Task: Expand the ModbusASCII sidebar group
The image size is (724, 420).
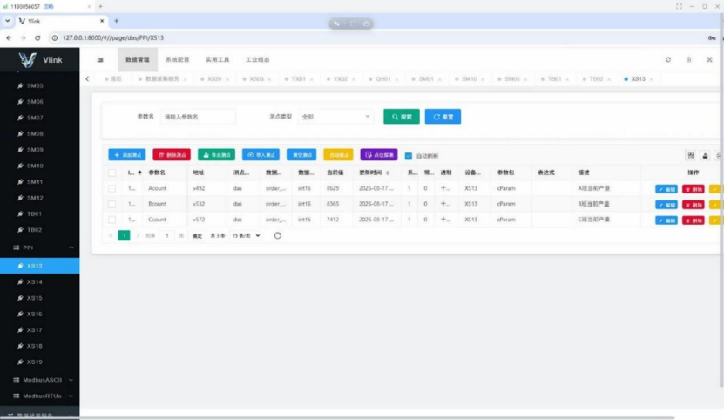Action: [x=40, y=380]
